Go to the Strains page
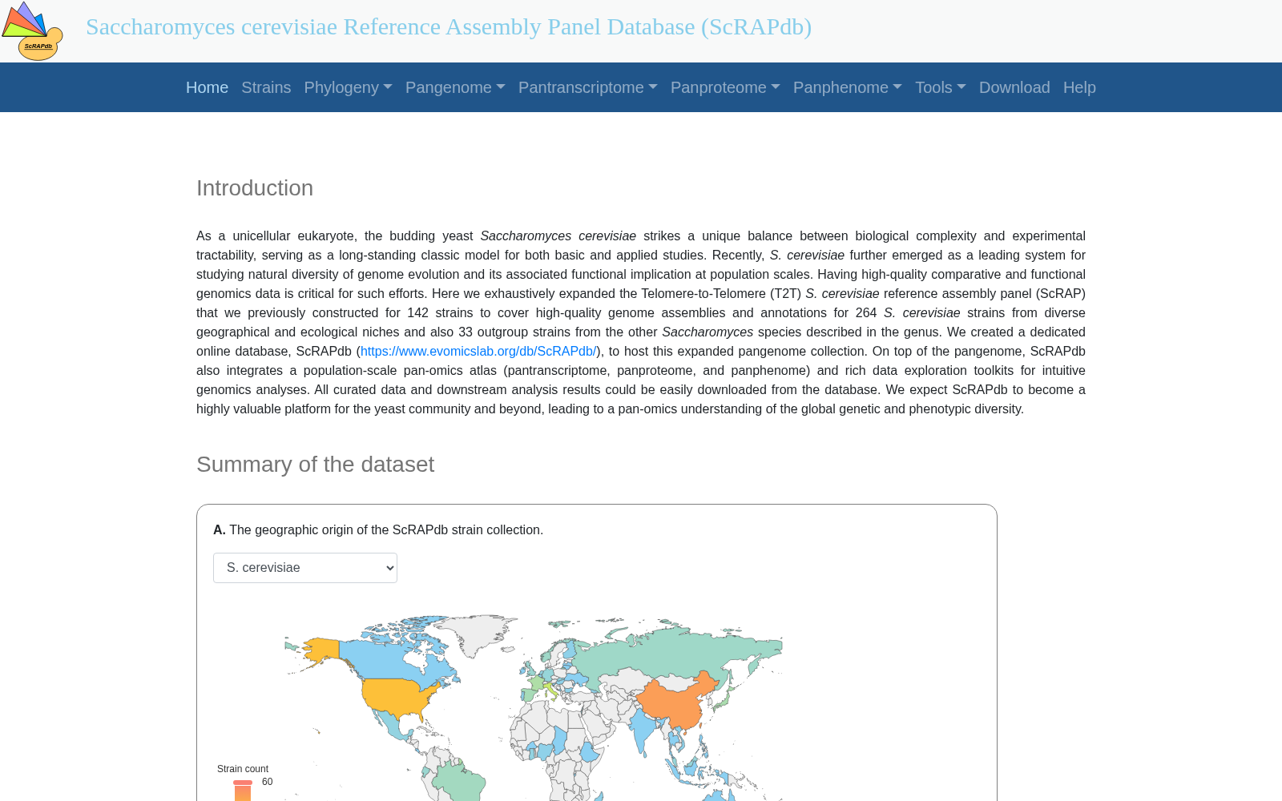The width and height of the screenshot is (1282, 801). click(266, 87)
